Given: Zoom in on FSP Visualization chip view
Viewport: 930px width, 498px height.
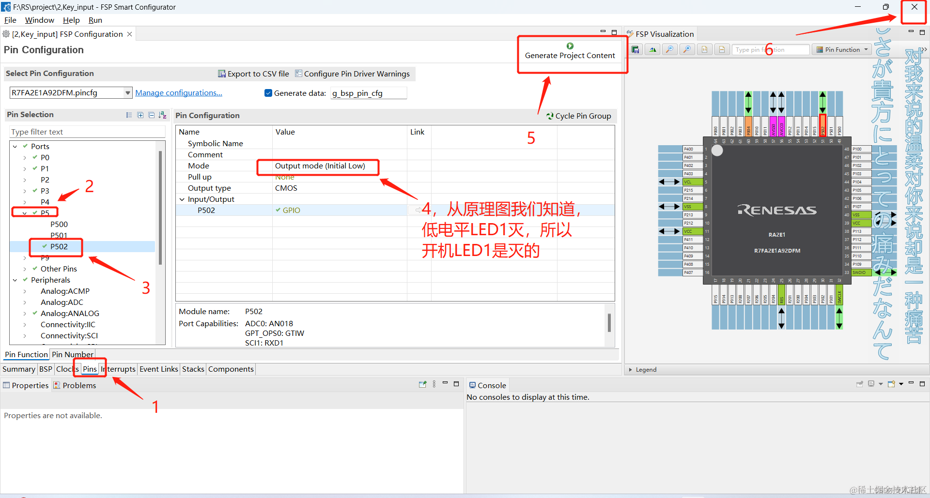Looking at the screenshot, I should 687,49.
